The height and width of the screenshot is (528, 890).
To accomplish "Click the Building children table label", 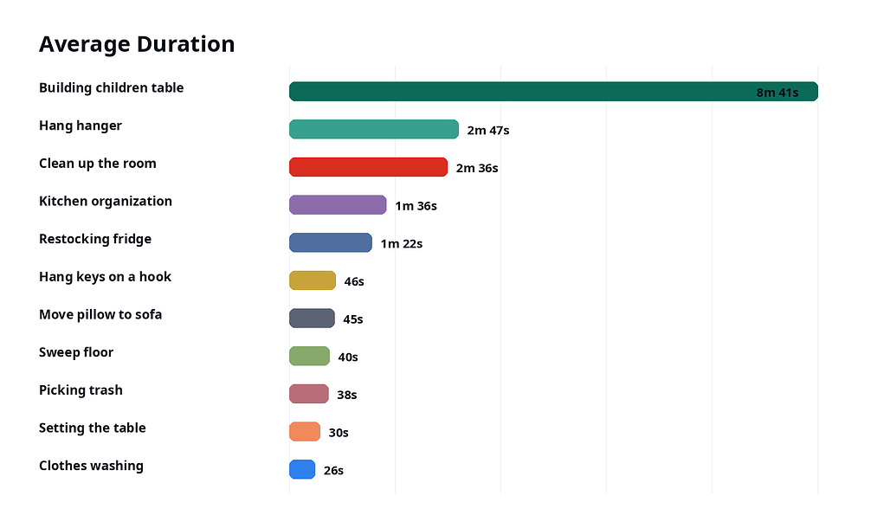I will click(x=111, y=88).
